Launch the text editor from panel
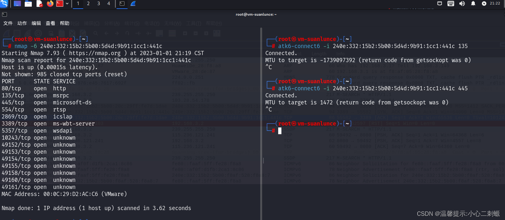The image size is (505, 220). [x=39, y=4]
